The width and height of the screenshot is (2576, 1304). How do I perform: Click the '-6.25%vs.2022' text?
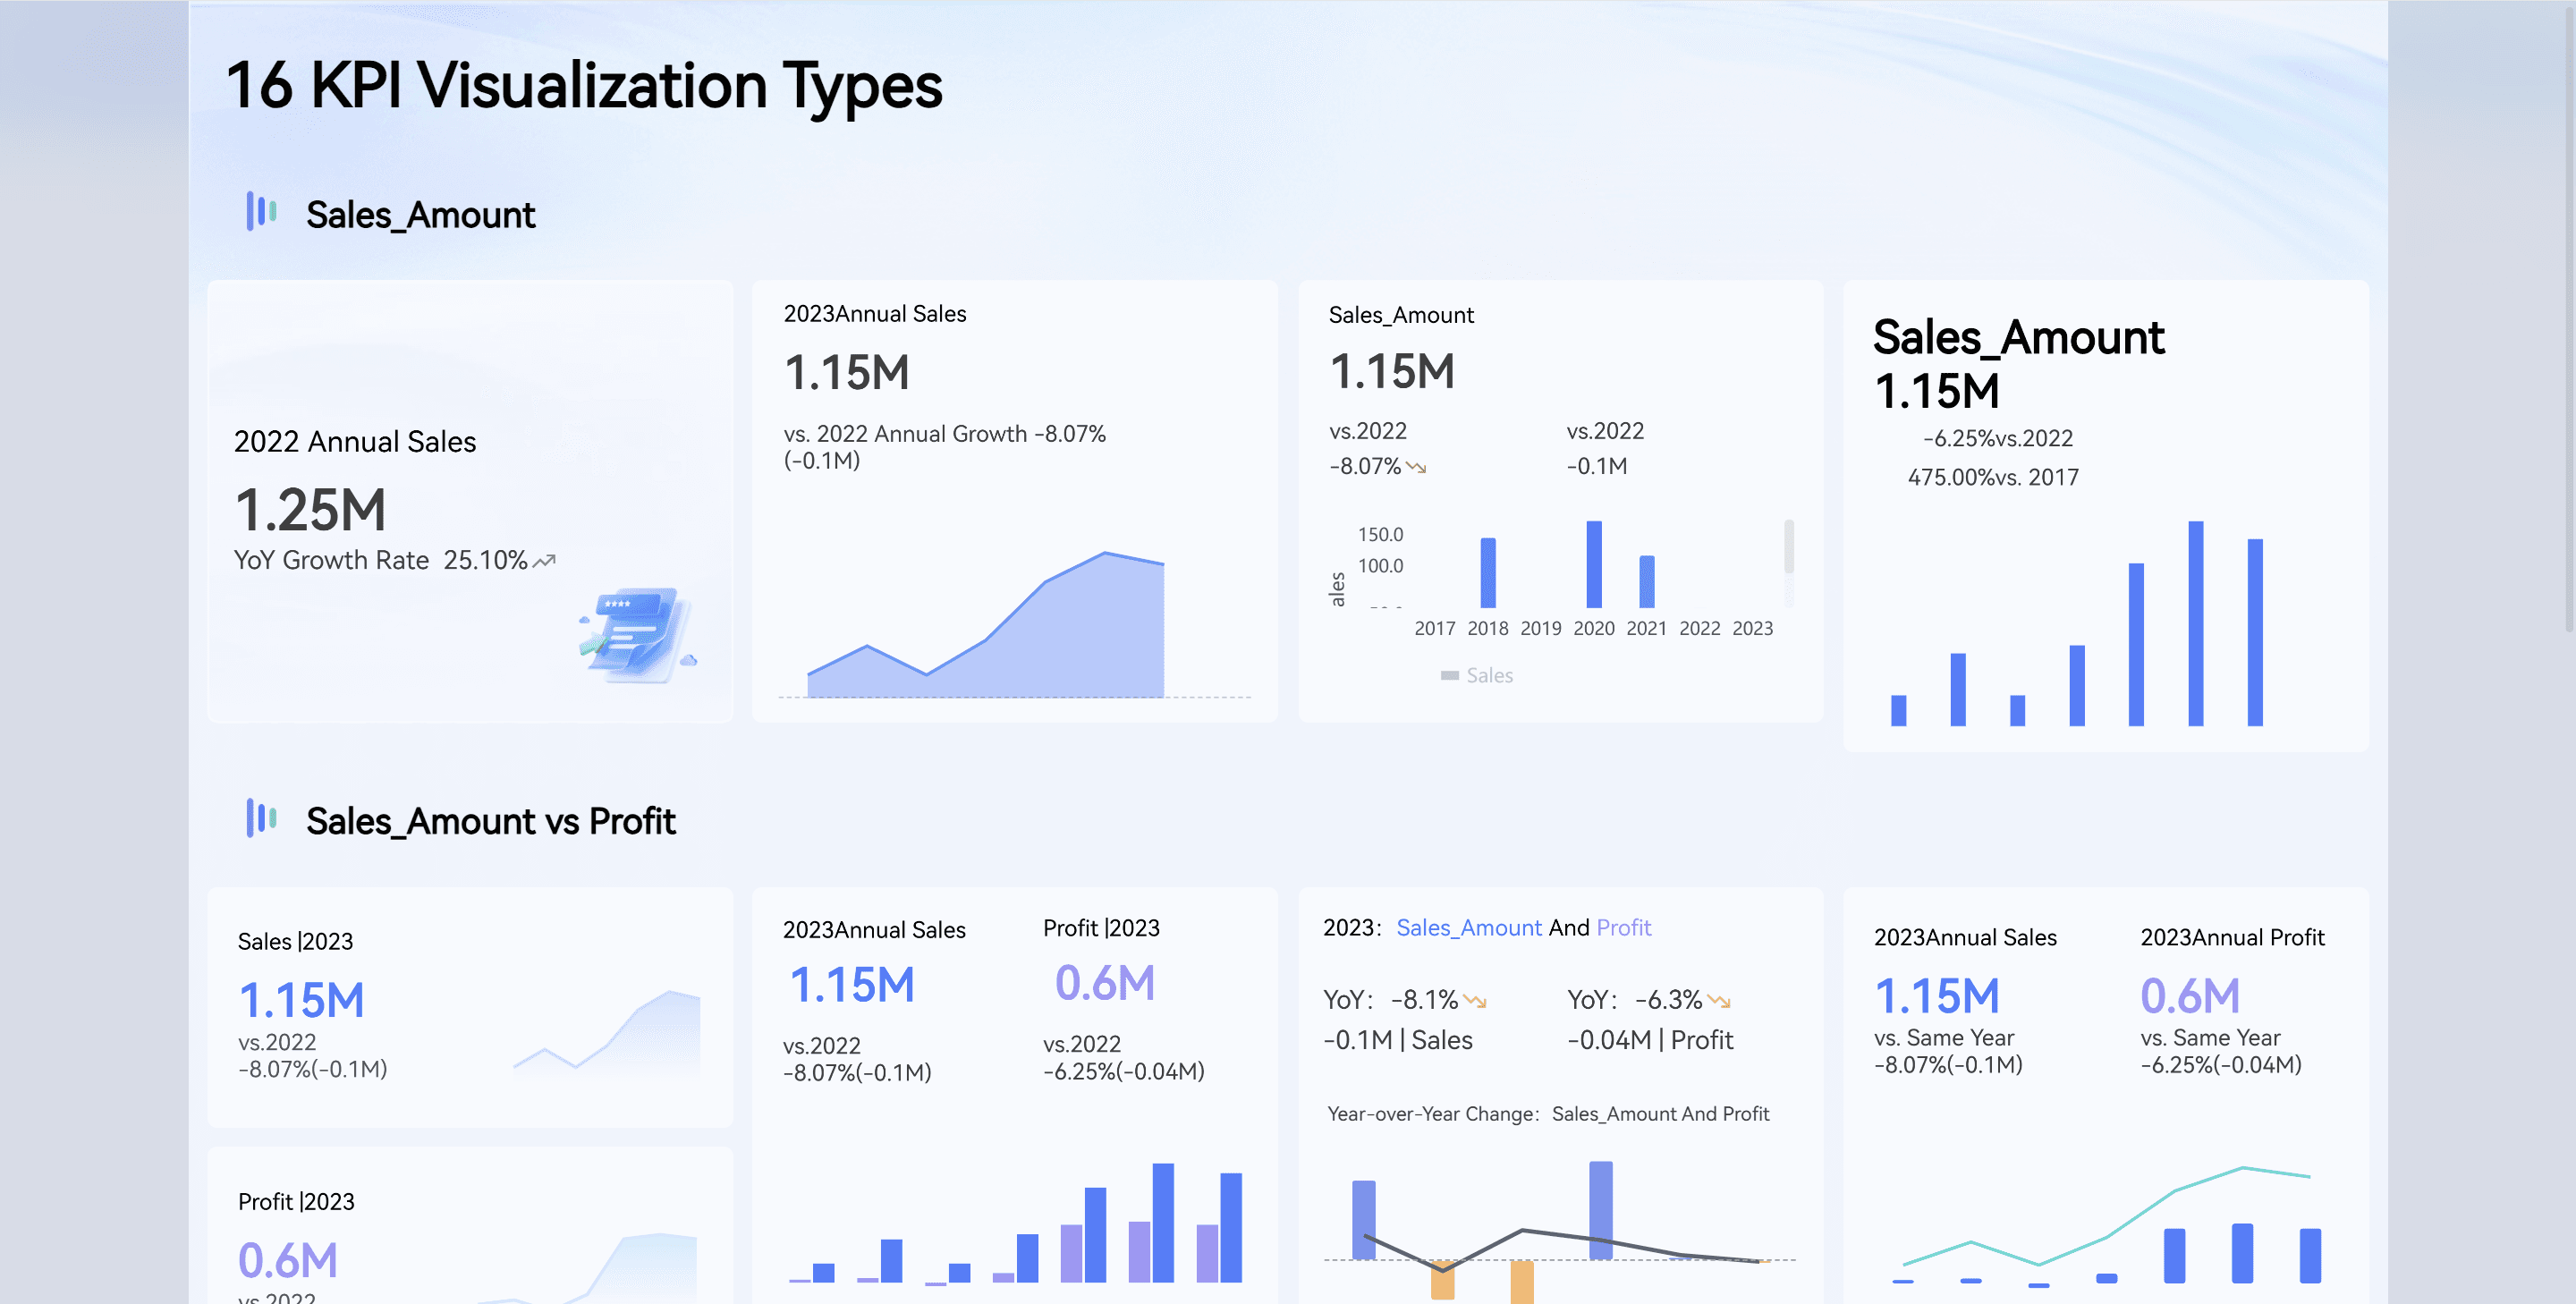[1997, 439]
